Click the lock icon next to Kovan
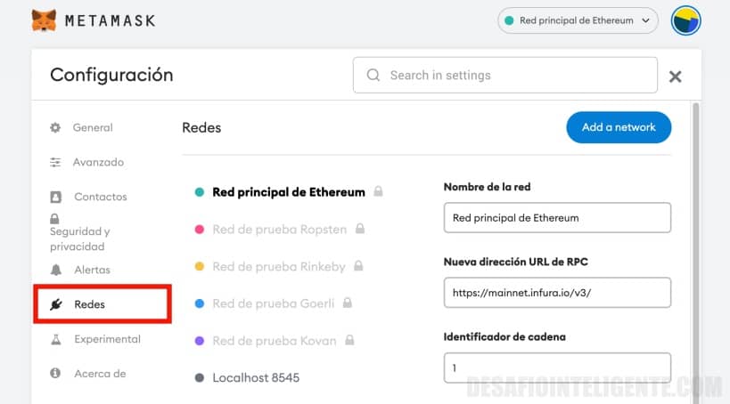The height and width of the screenshot is (404, 730). [x=349, y=340]
